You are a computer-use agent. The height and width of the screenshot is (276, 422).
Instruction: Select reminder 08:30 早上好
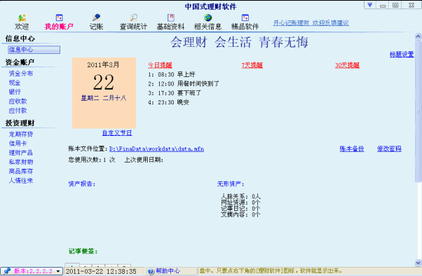172,74
